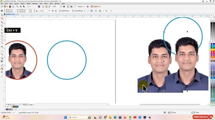Viewport: 215px width, 120px height.
Task: Open the zoom level 100% dropdown
Action: click(x=61, y=7)
